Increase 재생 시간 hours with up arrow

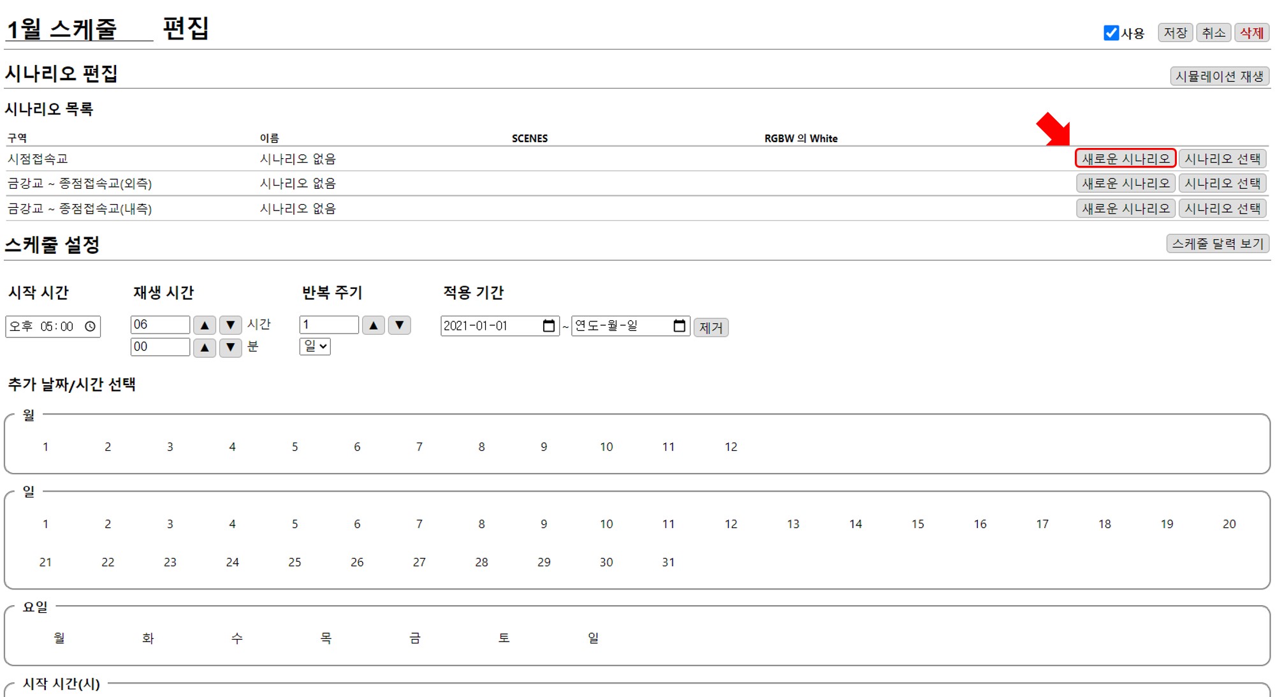tap(205, 325)
